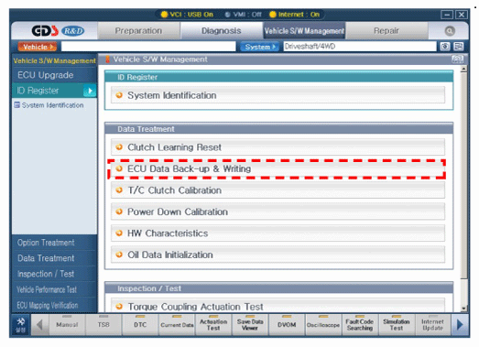The image size is (479, 347).
Task: Select ECU Upgrade in sidebar
Action: click(54, 75)
